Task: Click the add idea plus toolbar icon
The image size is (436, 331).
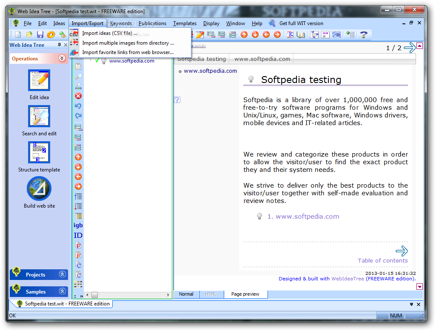Action: tap(351, 34)
